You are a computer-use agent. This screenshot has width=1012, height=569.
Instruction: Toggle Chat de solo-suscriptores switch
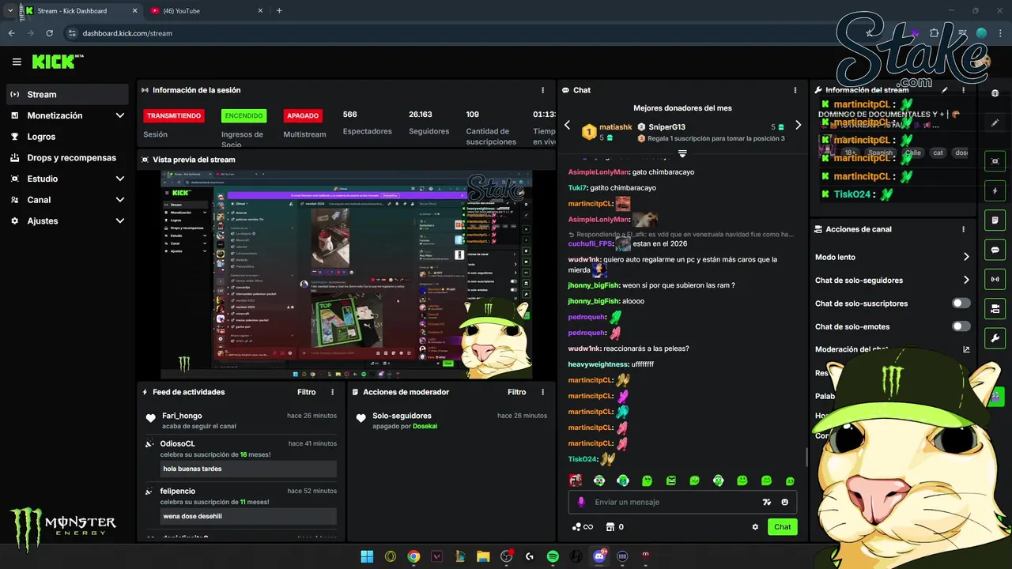pos(961,303)
